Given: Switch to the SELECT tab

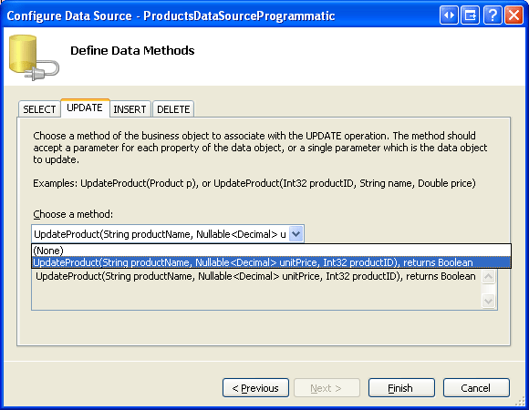Looking at the screenshot, I should pos(39,109).
